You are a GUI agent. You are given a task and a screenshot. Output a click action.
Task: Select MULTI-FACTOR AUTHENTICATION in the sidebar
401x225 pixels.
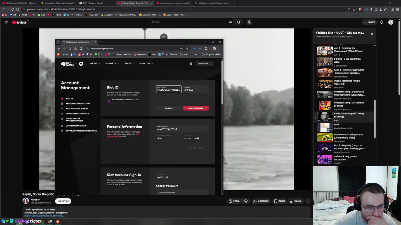pyautogui.click(x=74, y=120)
